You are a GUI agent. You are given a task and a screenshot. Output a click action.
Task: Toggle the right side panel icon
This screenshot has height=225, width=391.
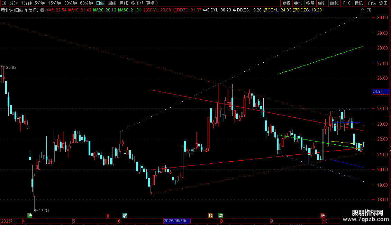[369, 10]
